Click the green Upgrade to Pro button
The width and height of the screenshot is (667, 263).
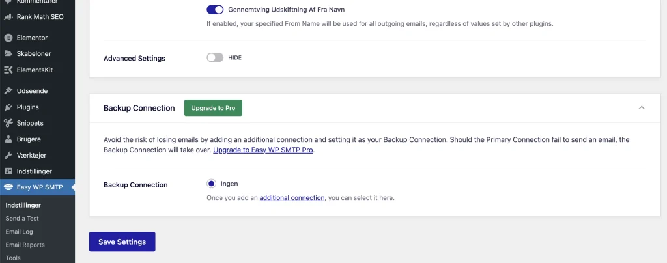point(213,108)
